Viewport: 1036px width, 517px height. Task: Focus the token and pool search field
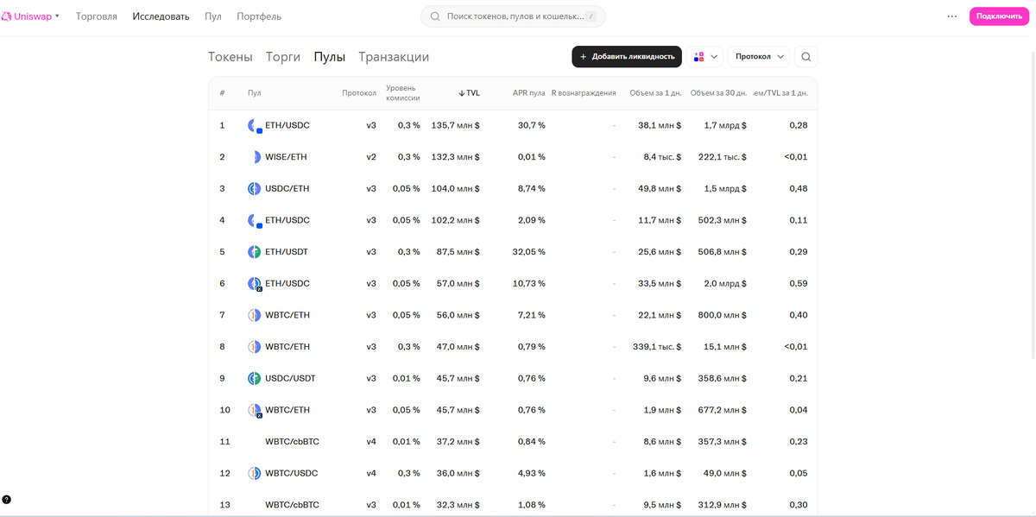click(x=513, y=16)
